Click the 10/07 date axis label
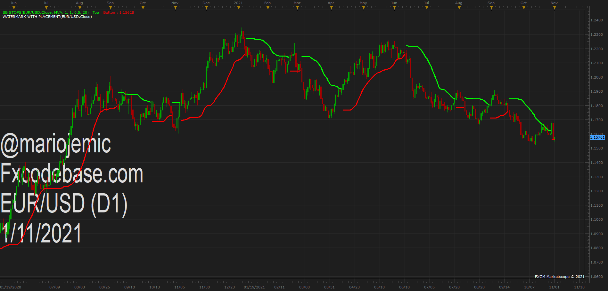Image resolution: width=608 pixels, height=291 pixels. (x=529, y=287)
